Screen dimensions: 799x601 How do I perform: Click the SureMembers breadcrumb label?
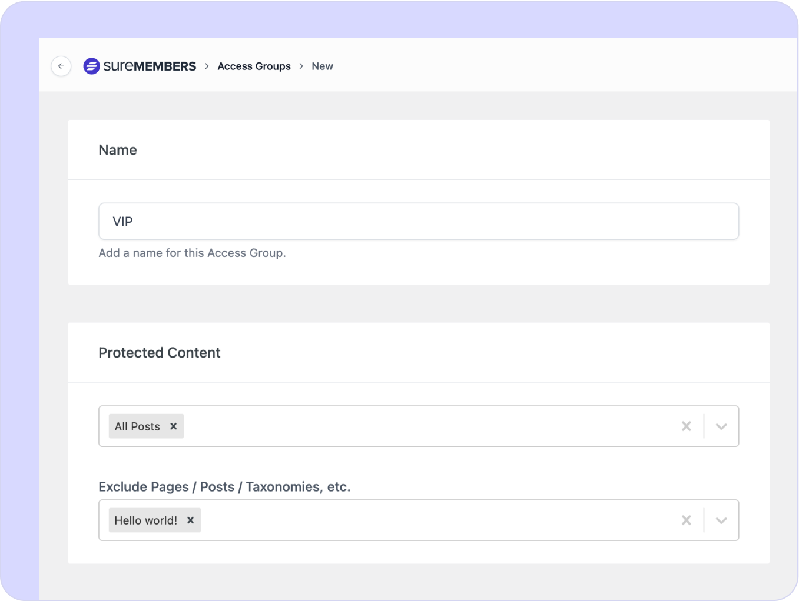tap(149, 66)
